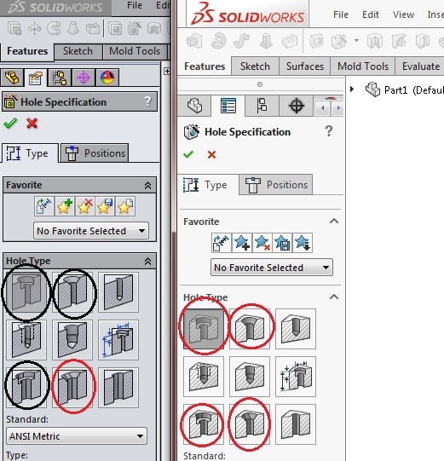The width and height of the screenshot is (444, 461).
Task: Open DisplayManager tab in left window
Action: click(x=107, y=78)
